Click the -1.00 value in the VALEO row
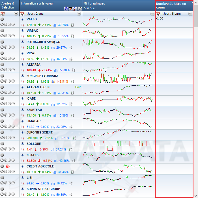198x198 pixels. (160, 18)
